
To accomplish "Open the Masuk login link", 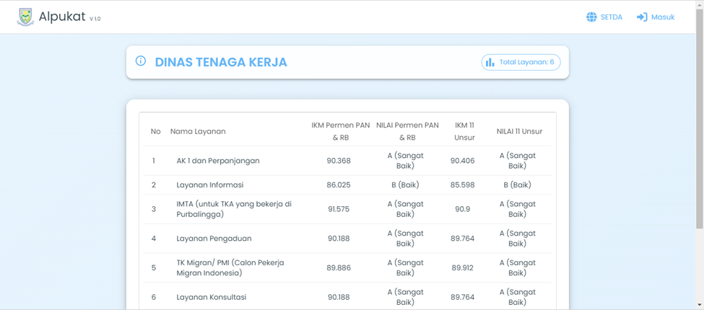I will coord(662,17).
